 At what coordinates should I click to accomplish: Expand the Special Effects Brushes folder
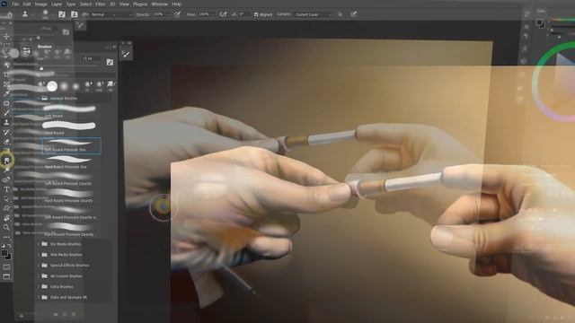[39, 266]
